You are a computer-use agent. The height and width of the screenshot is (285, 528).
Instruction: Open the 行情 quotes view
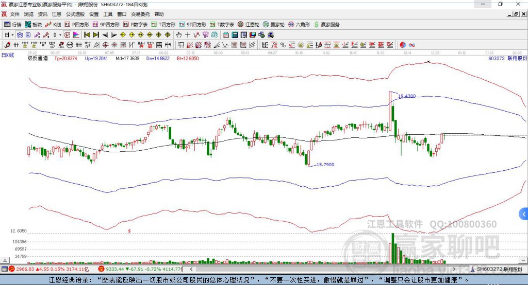click(x=13, y=25)
